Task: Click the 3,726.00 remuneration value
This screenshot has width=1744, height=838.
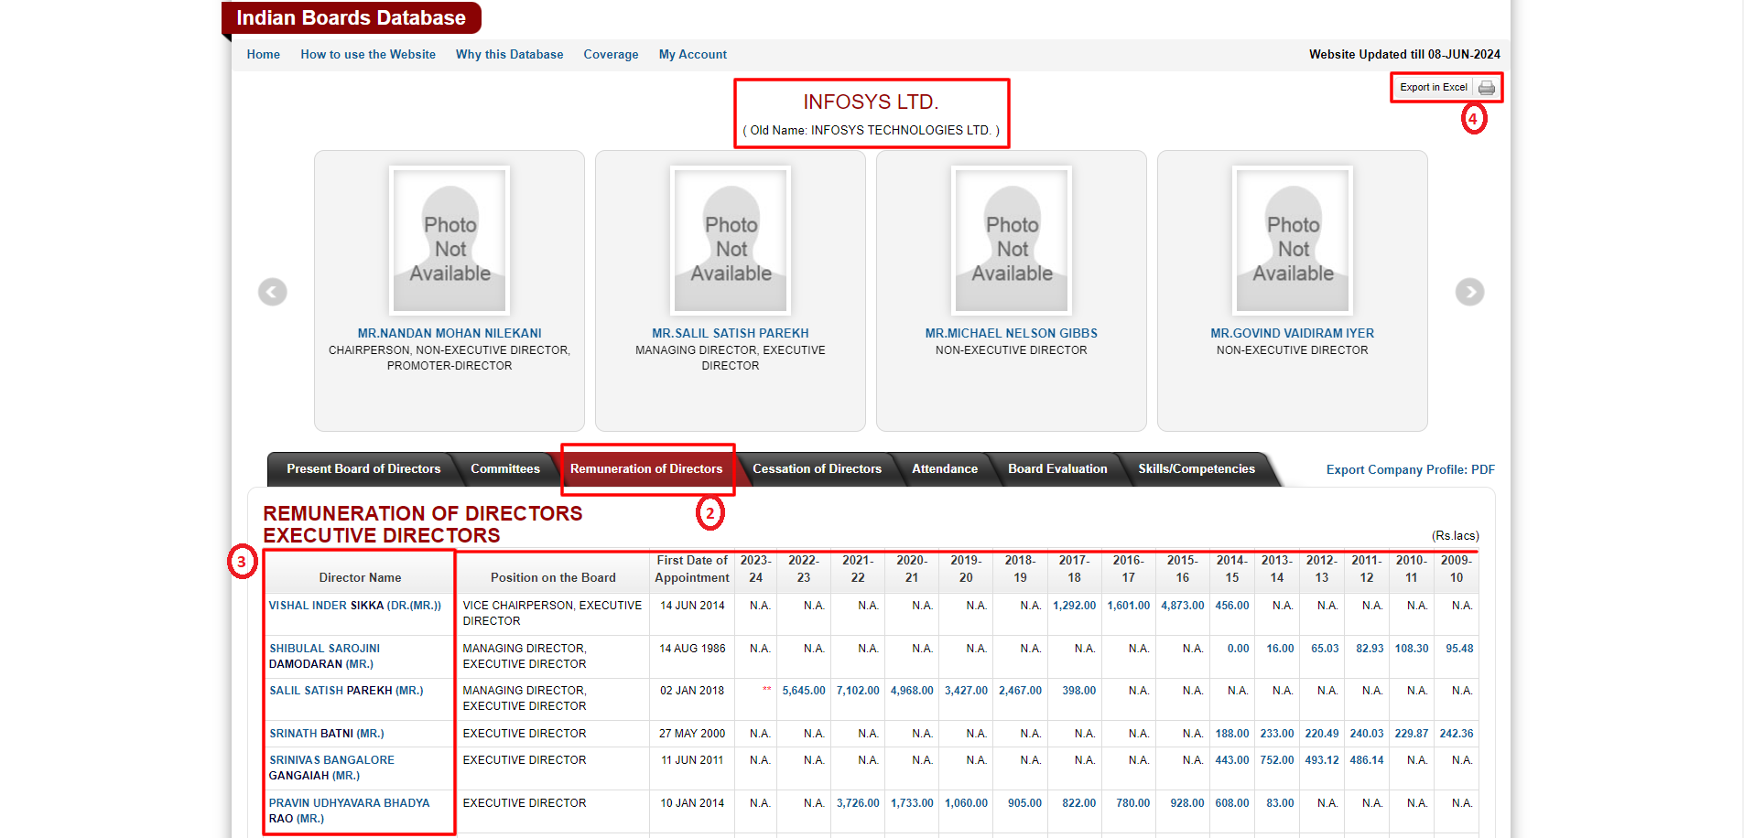Action: [x=858, y=803]
